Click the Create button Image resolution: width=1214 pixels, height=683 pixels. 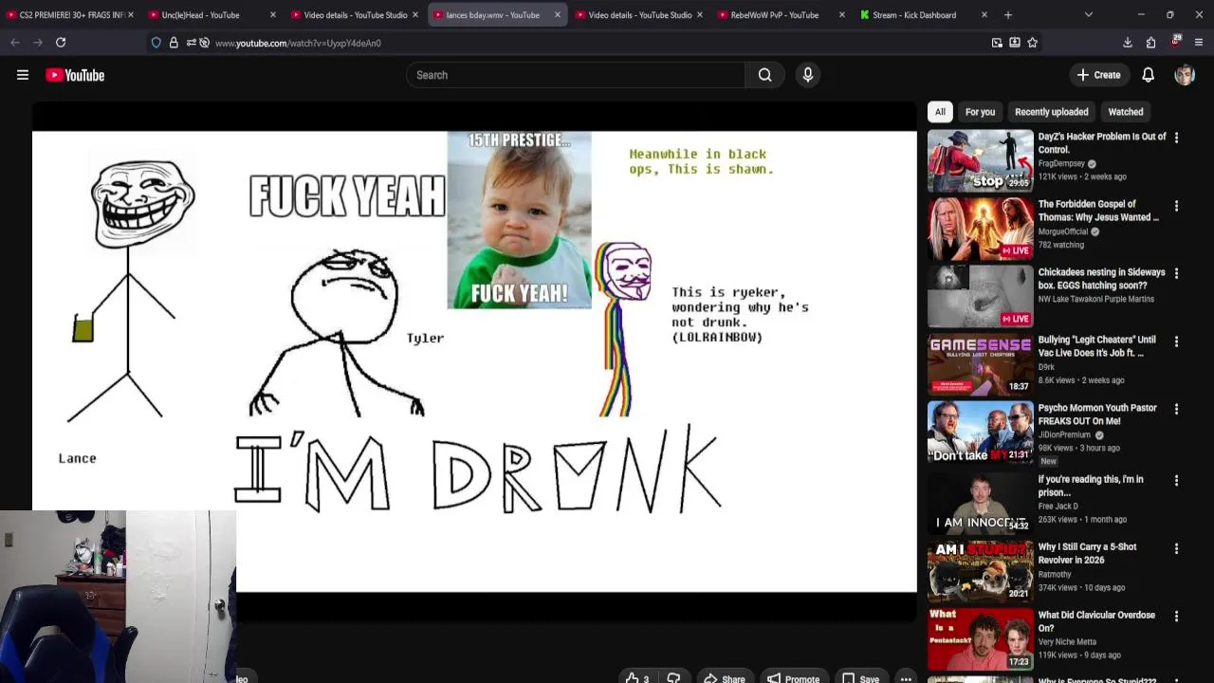(1098, 75)
